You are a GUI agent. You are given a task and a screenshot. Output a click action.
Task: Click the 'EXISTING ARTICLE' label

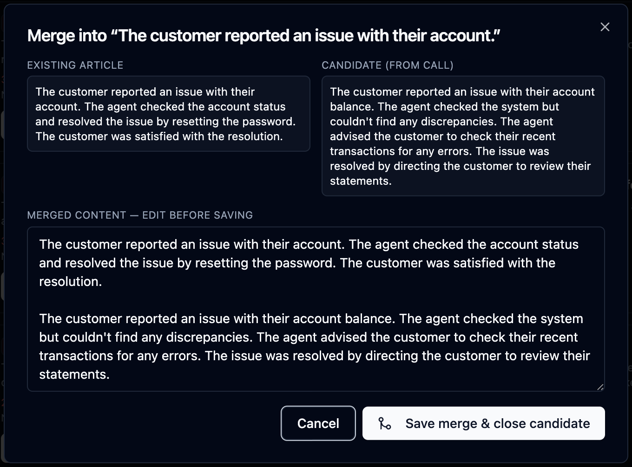[x=75, y=65]
